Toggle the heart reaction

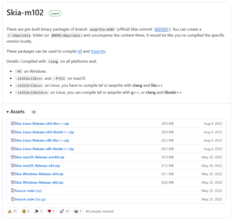[x=51, y=211]
